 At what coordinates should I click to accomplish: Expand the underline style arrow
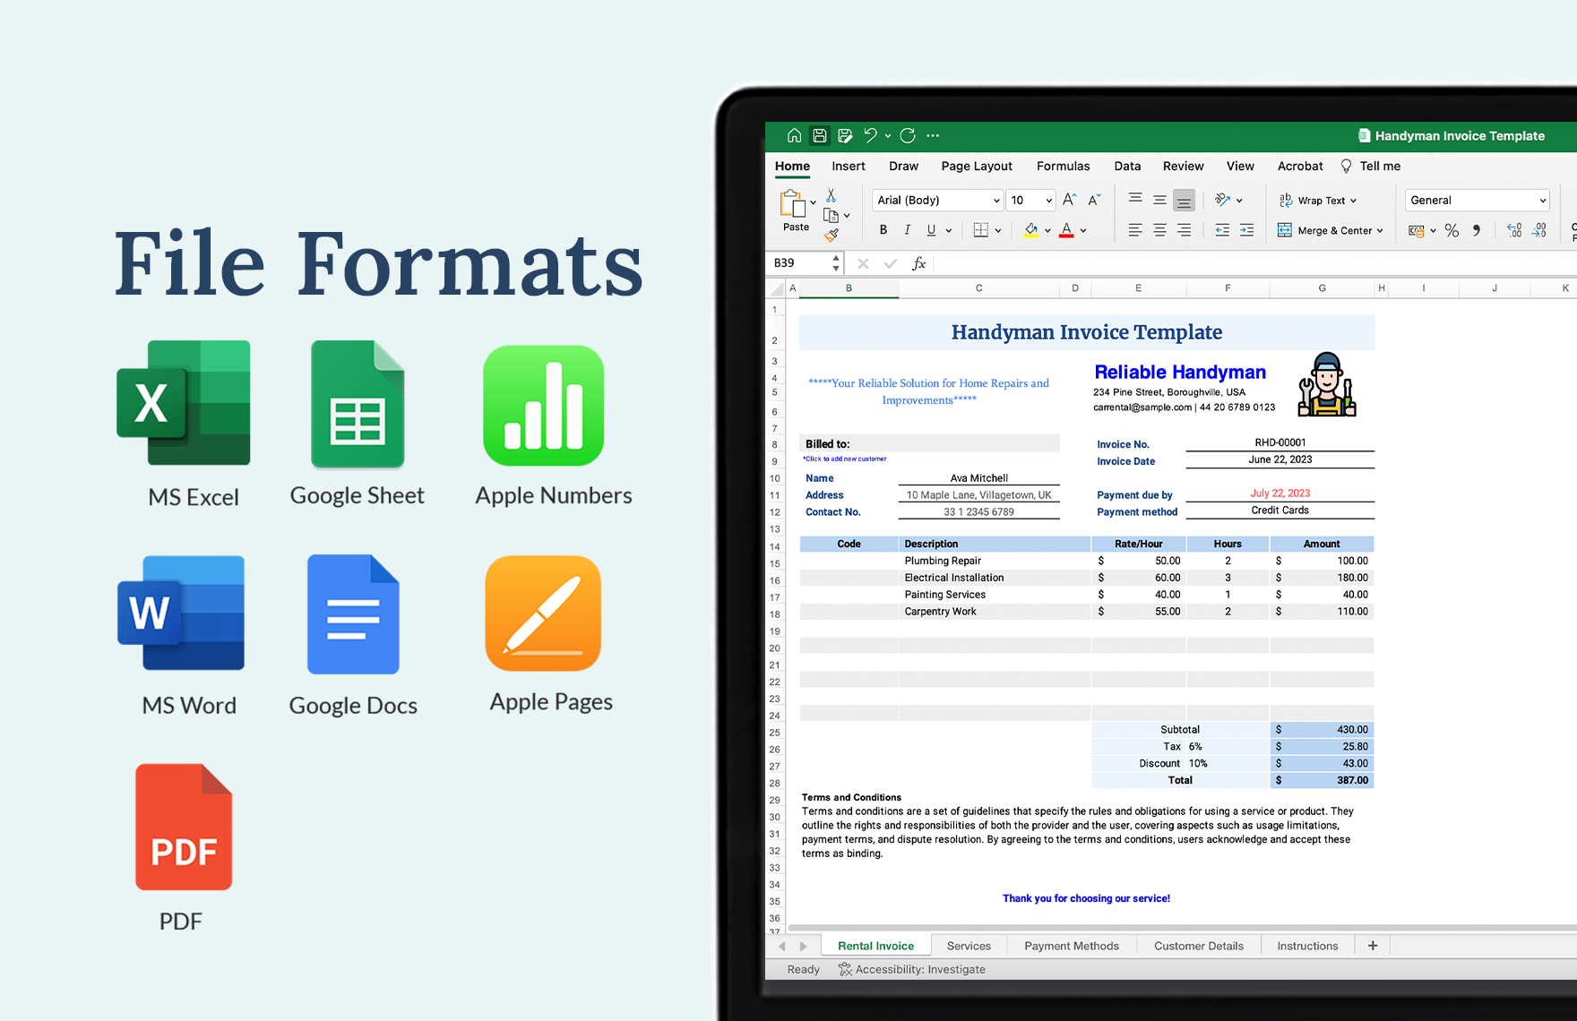pyautogui.click(x=948, y=231)
